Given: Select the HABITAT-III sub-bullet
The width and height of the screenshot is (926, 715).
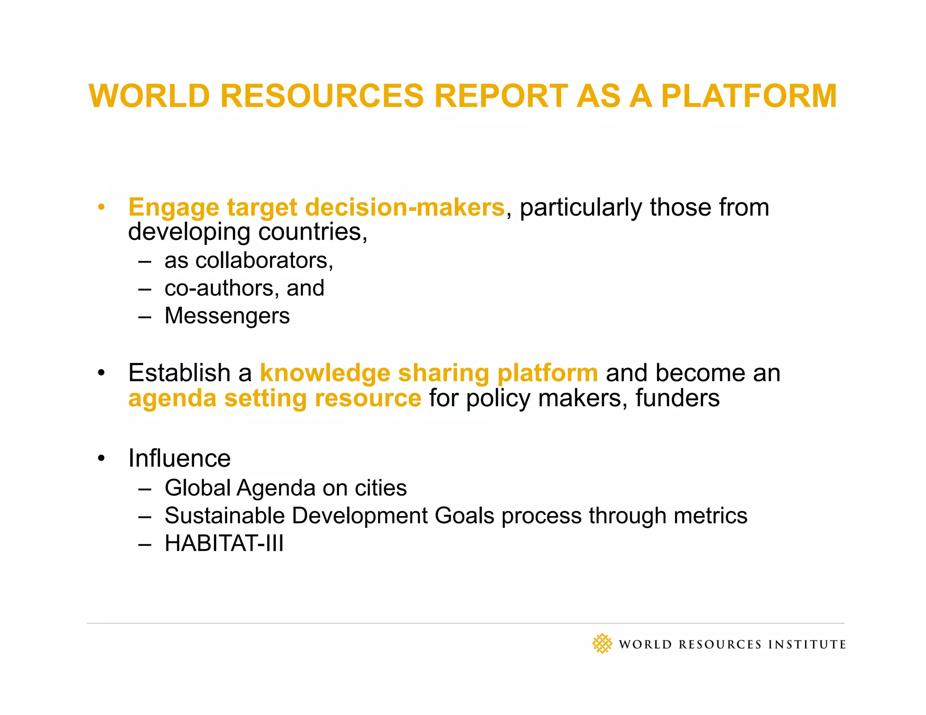Looking at the screenshot, I should click(x=224, y=543).
